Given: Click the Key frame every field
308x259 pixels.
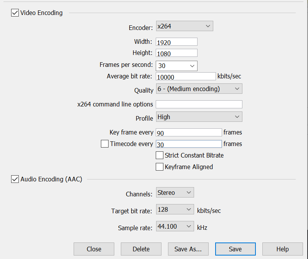Looking at the screenshot, I should tap(189, 133).
